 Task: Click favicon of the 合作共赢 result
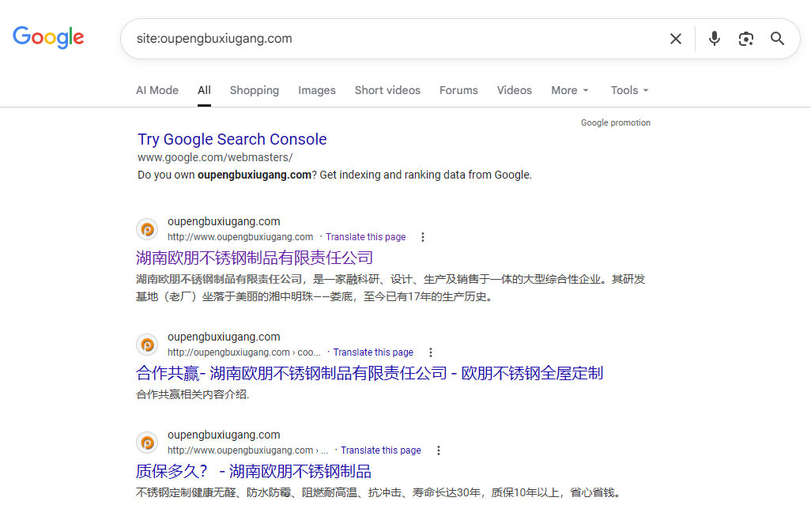tap(147, 345)
